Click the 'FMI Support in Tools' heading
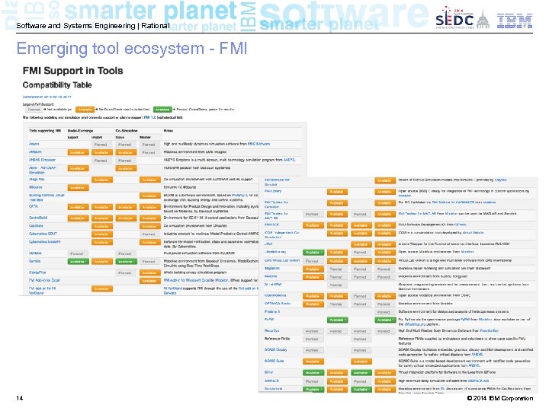 click(72, 71)
